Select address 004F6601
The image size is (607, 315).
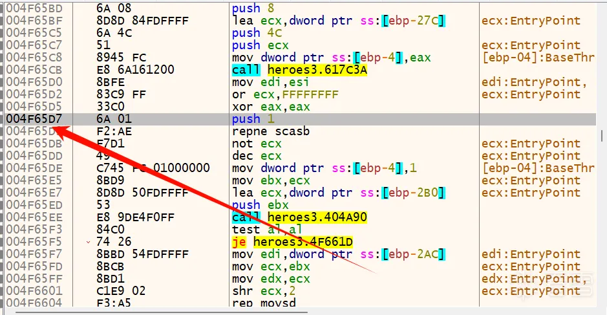34,291
